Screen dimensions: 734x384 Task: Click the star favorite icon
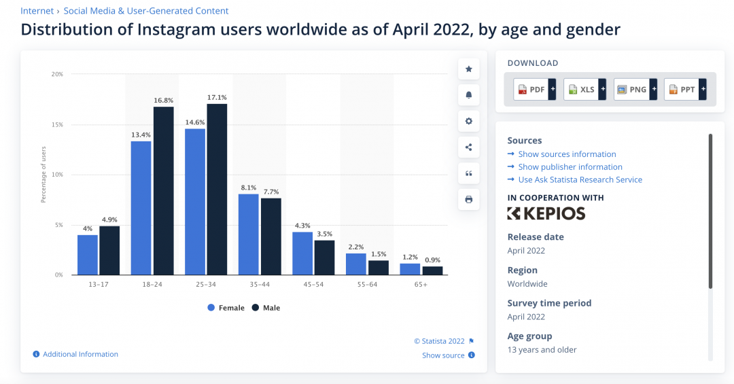click(468, 69)
